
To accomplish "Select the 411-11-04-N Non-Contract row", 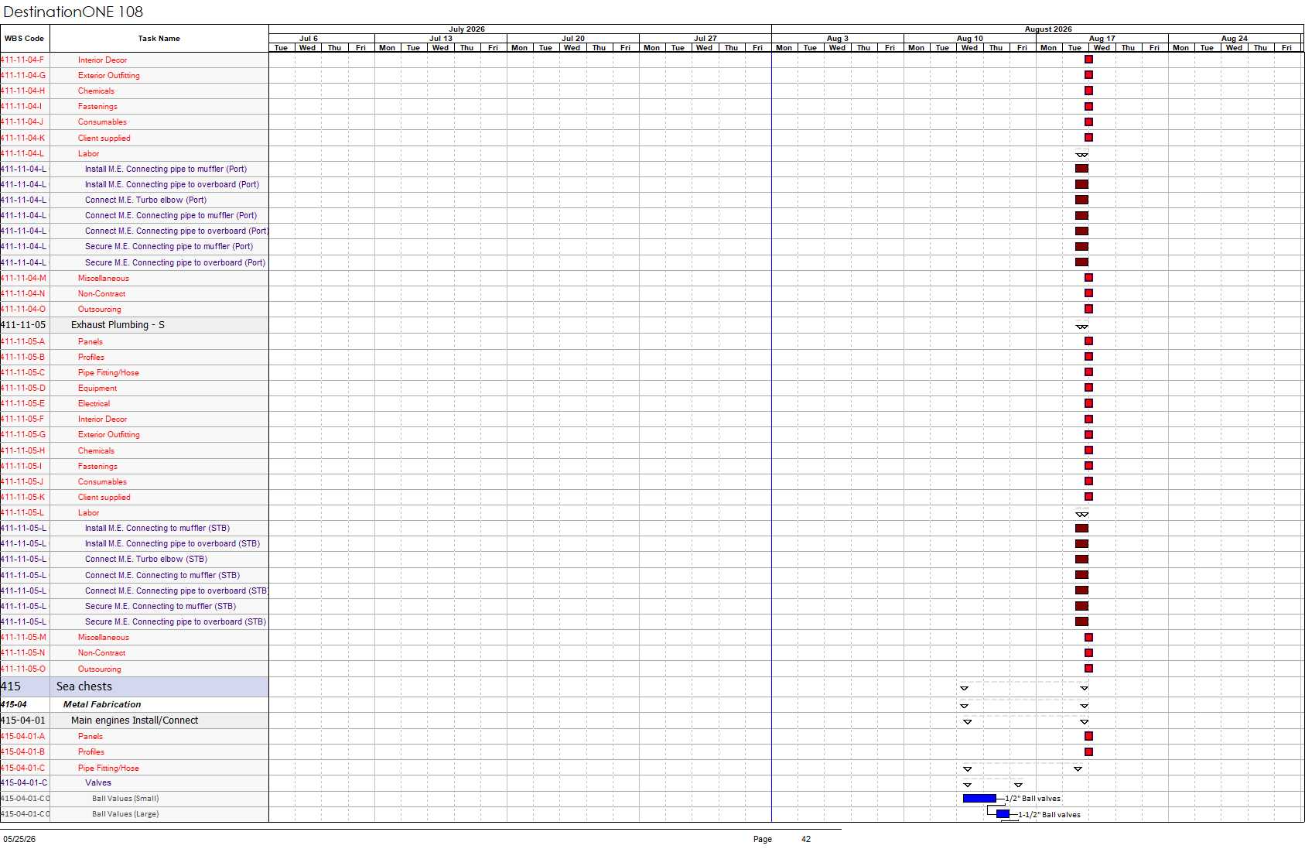I will pyautogui.click(x=135, y=293).
